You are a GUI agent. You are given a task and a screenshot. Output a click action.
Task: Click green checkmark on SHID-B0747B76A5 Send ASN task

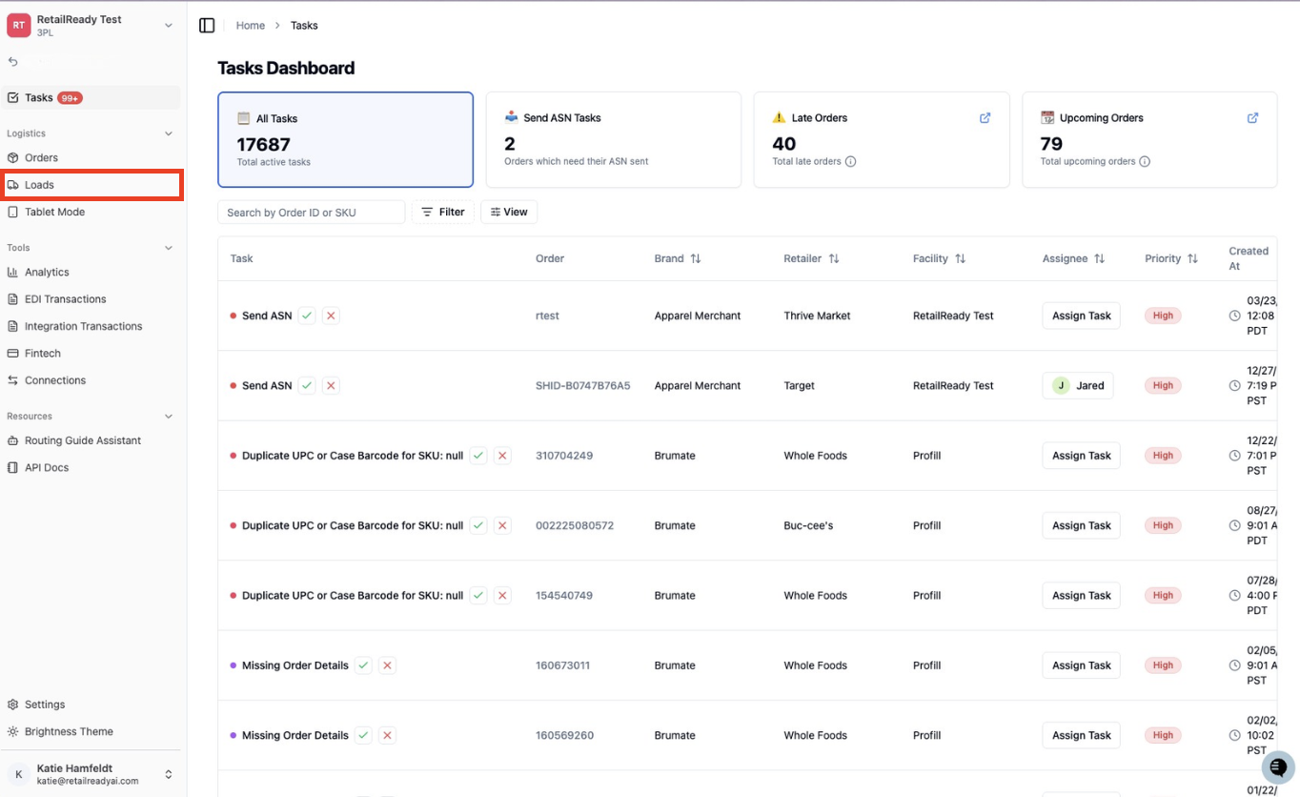pyautogui.click(x=307, y=385)
